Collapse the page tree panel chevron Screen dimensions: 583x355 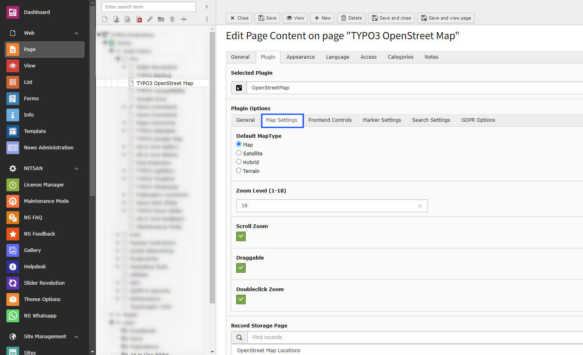(207, 7)
